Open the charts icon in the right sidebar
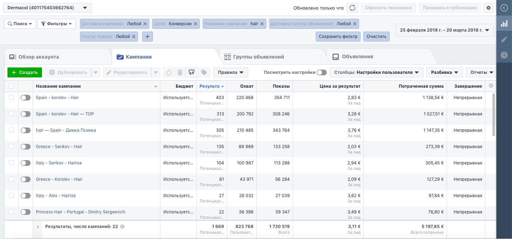Image resolution: width=512 pixels, height=239 pixels. [504, 24]
